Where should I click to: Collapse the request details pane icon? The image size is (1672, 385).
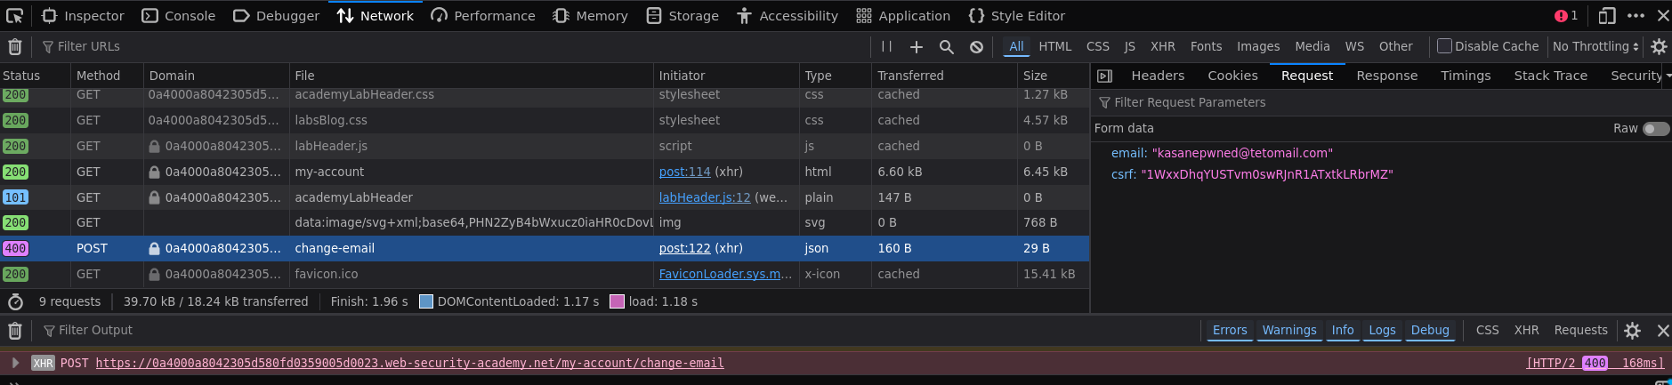1104,76
